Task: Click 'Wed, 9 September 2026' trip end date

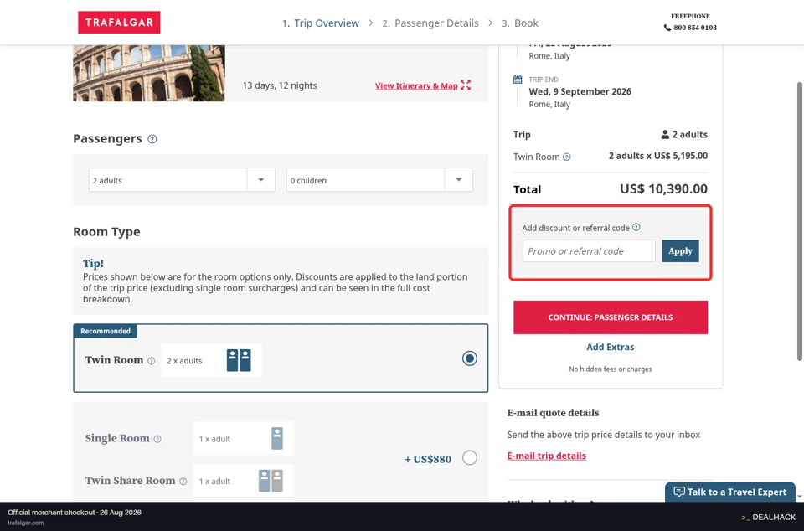Action: click(580, 92)
